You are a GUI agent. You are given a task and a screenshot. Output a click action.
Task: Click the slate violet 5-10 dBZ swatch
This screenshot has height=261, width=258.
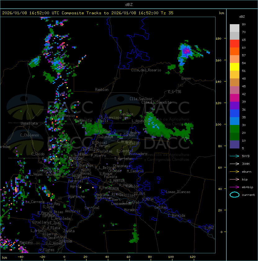[x=234, y=144]
